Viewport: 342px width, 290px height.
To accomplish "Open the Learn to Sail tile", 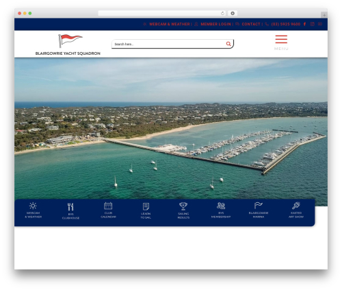I will 146,210.
